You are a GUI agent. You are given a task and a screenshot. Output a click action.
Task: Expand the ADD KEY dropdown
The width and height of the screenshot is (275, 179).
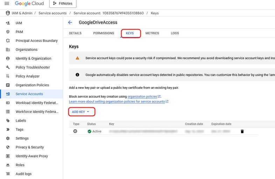[81, 112]
